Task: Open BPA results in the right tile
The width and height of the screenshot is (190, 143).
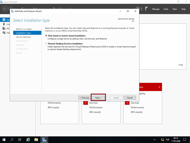Action: (x=136, y=112)
